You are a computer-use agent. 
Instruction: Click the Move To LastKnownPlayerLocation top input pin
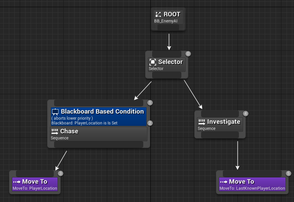click(252, 174)
